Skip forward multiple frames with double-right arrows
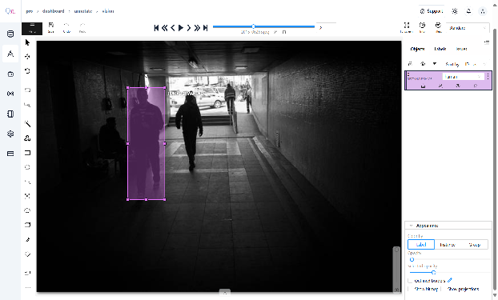The image size is (498, 300). point(197,28)
